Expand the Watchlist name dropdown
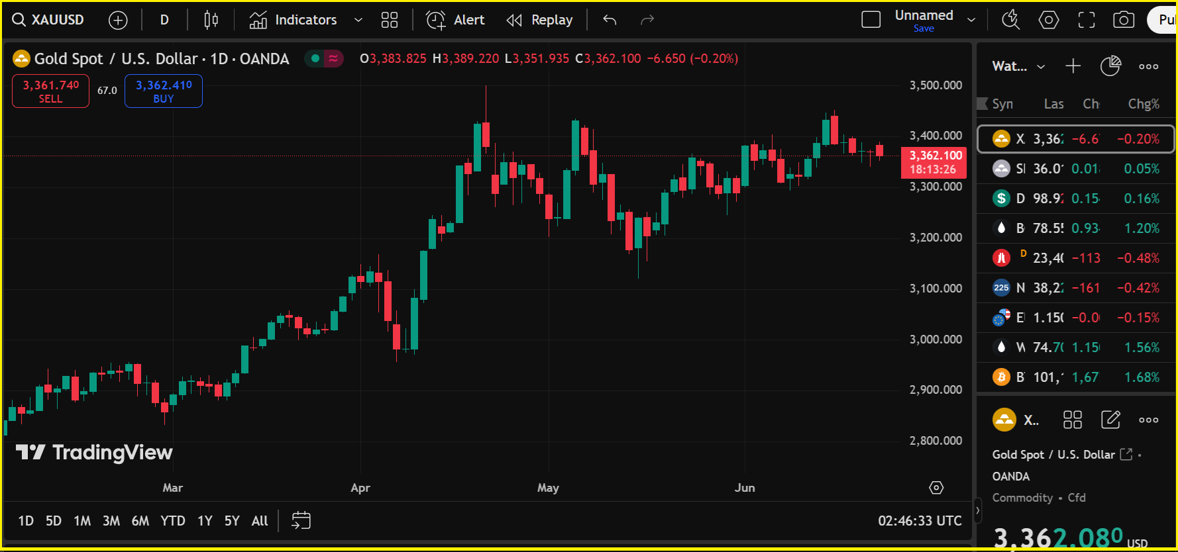Screen dimensions: 1178x552 (1041, 67)
